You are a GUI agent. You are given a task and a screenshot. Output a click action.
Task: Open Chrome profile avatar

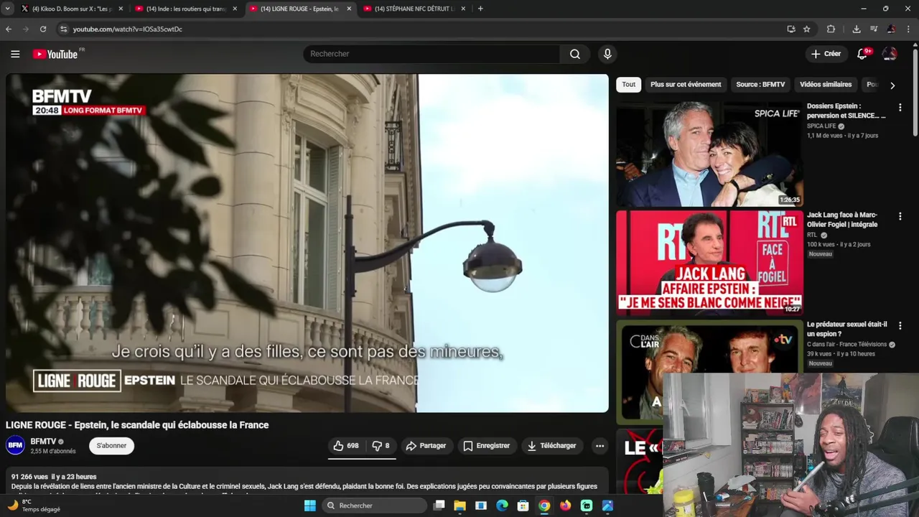(891, 29)
